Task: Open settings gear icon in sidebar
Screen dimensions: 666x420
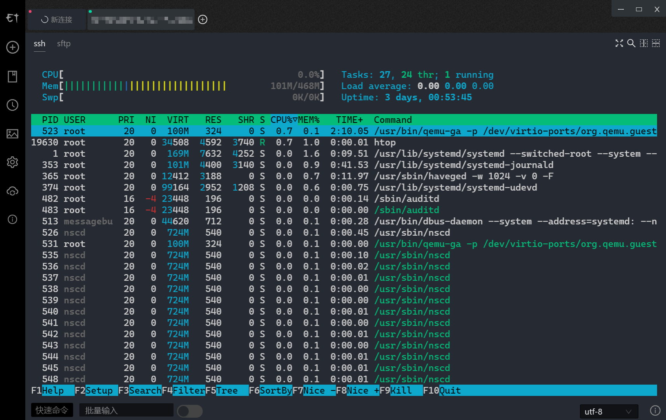Action: point(12,162)
